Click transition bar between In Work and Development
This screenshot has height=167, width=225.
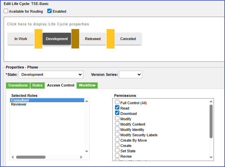pyautogui.click(x=38, y=39)
